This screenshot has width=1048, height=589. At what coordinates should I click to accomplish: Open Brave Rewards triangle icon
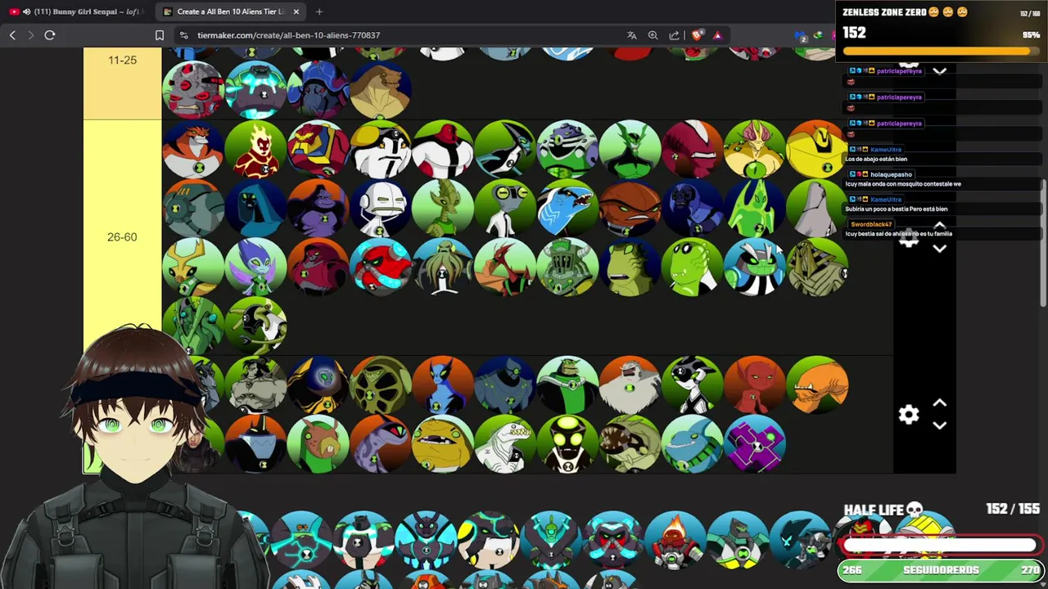717,35
